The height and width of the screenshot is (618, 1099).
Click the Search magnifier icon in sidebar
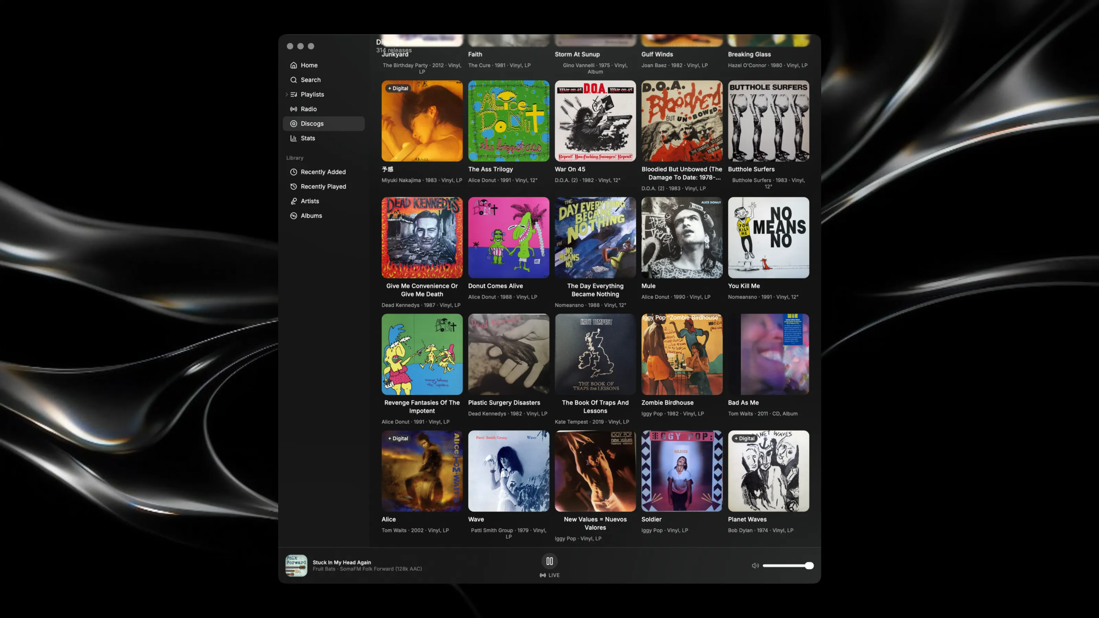294,80
